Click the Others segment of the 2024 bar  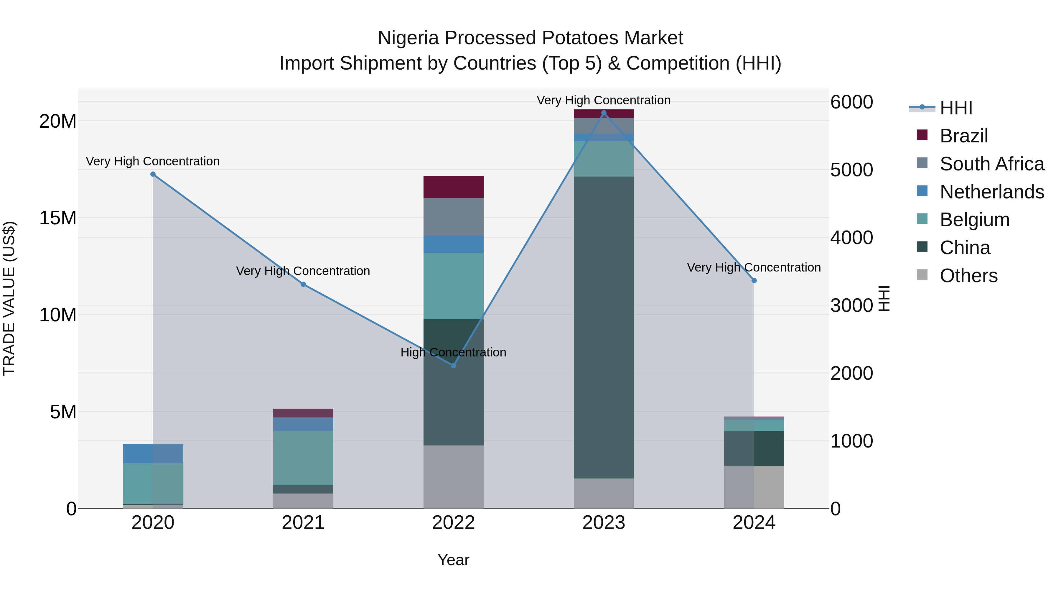click(x=754, y=487)
